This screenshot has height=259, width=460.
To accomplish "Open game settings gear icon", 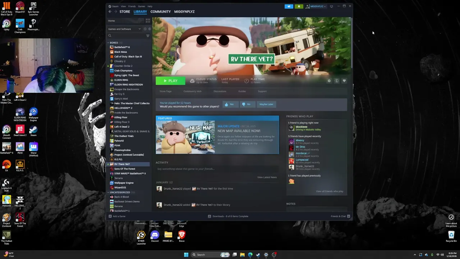I will pyautogui.click(x=329, y=81).
